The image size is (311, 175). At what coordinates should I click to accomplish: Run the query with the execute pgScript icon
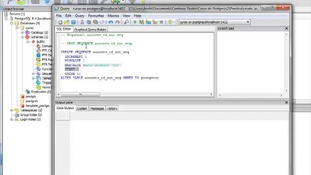click(141, 22)
